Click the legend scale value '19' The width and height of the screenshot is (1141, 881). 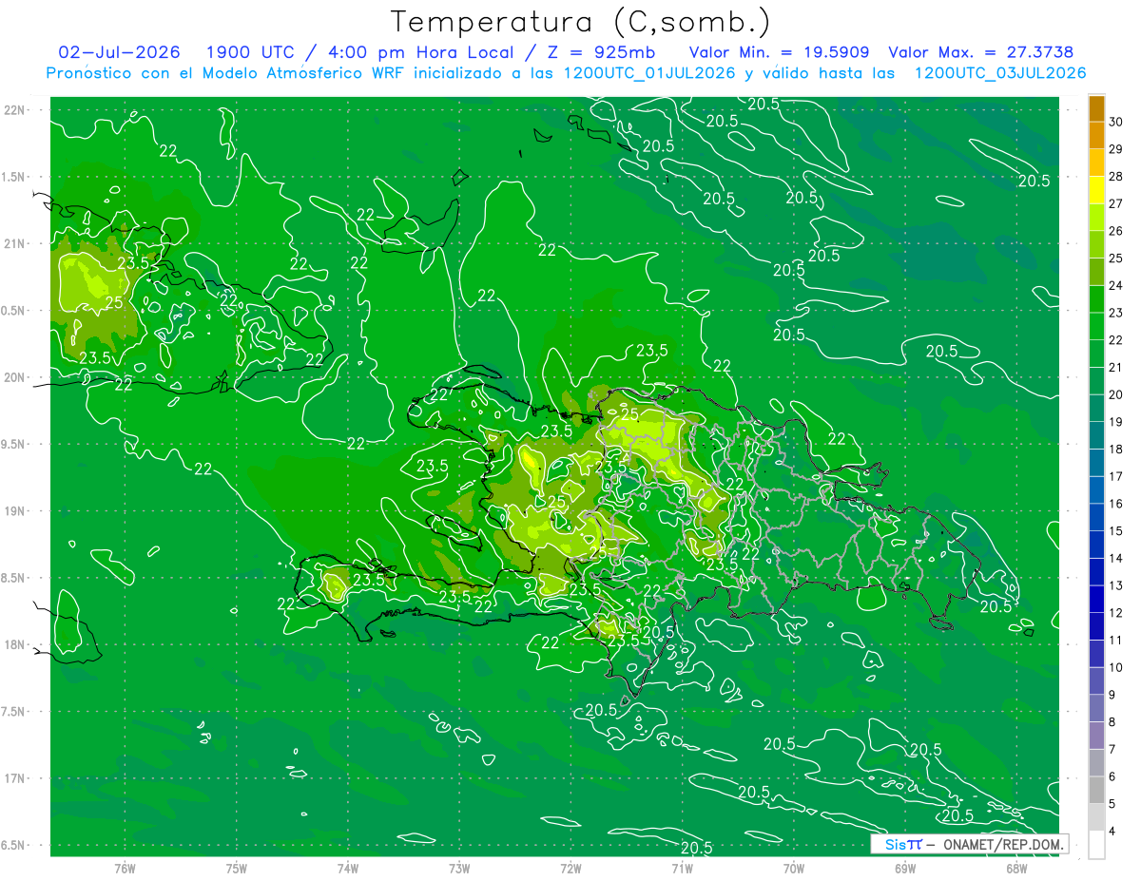coord(1116,422)
